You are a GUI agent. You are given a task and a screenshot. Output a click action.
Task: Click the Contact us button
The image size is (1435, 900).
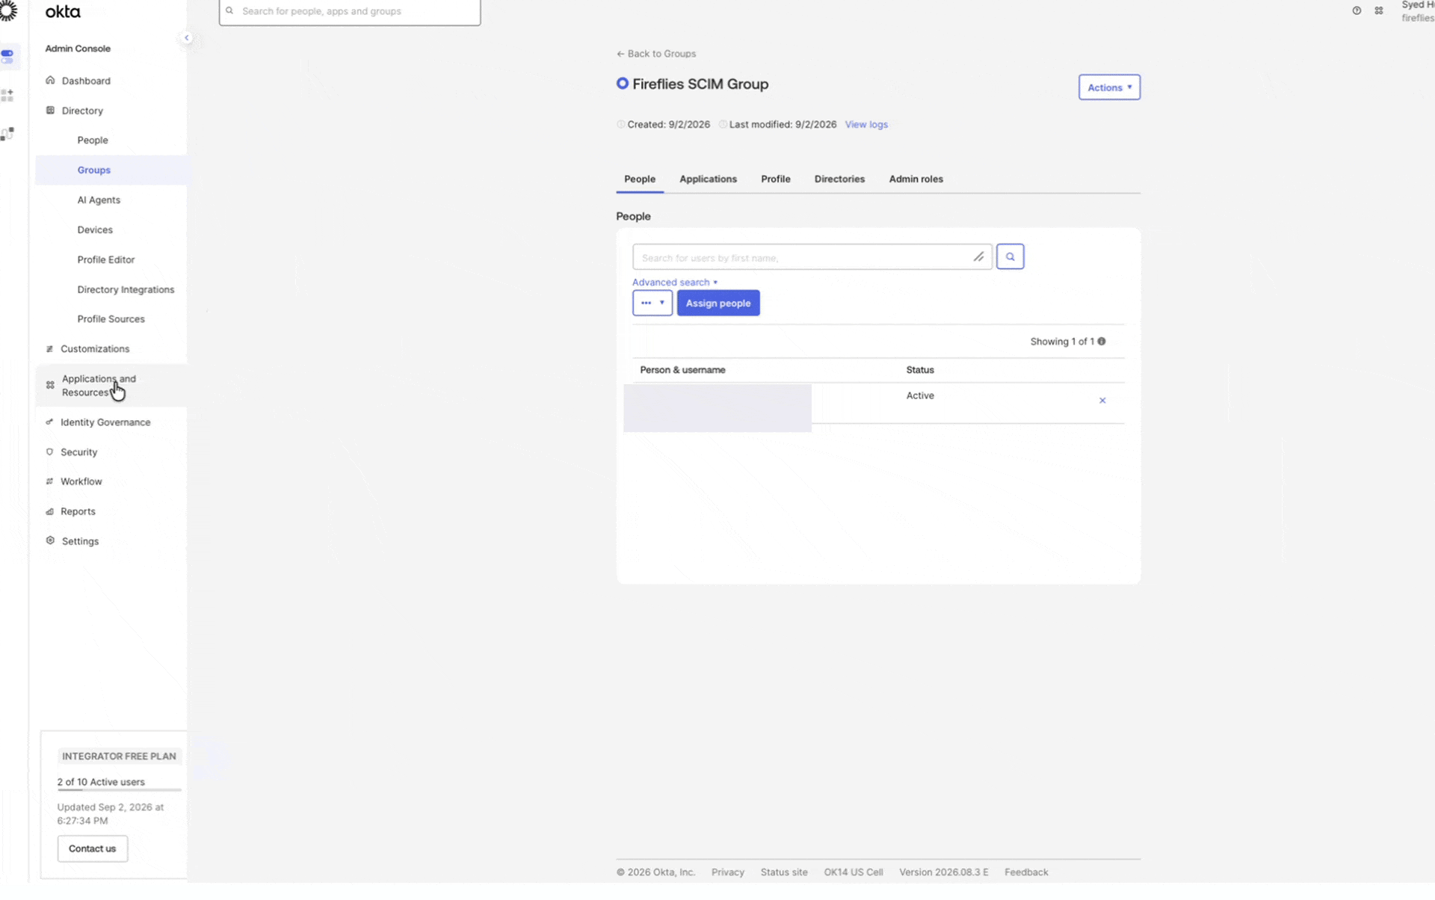93,849
